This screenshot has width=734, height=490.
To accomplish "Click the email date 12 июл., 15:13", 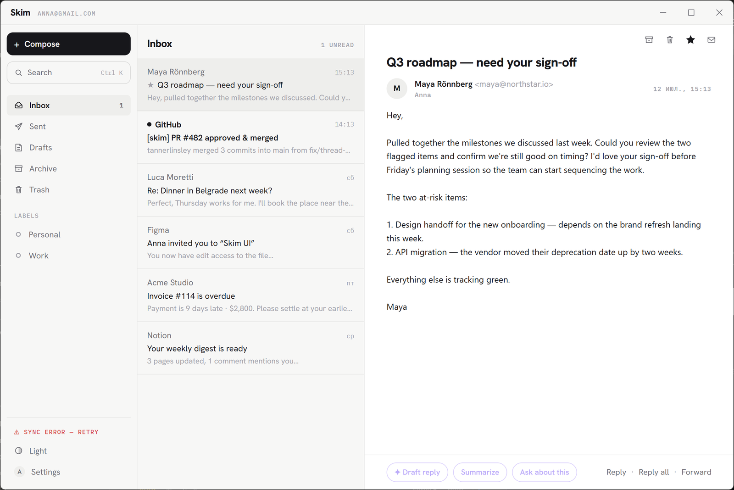I will coord(682,89).
